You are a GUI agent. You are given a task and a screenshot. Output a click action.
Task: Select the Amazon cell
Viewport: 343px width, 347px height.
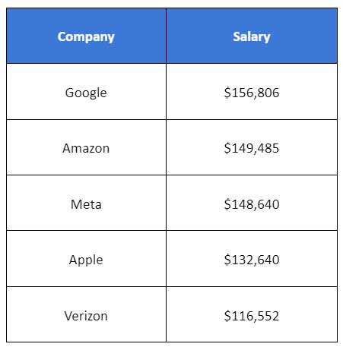86,147
